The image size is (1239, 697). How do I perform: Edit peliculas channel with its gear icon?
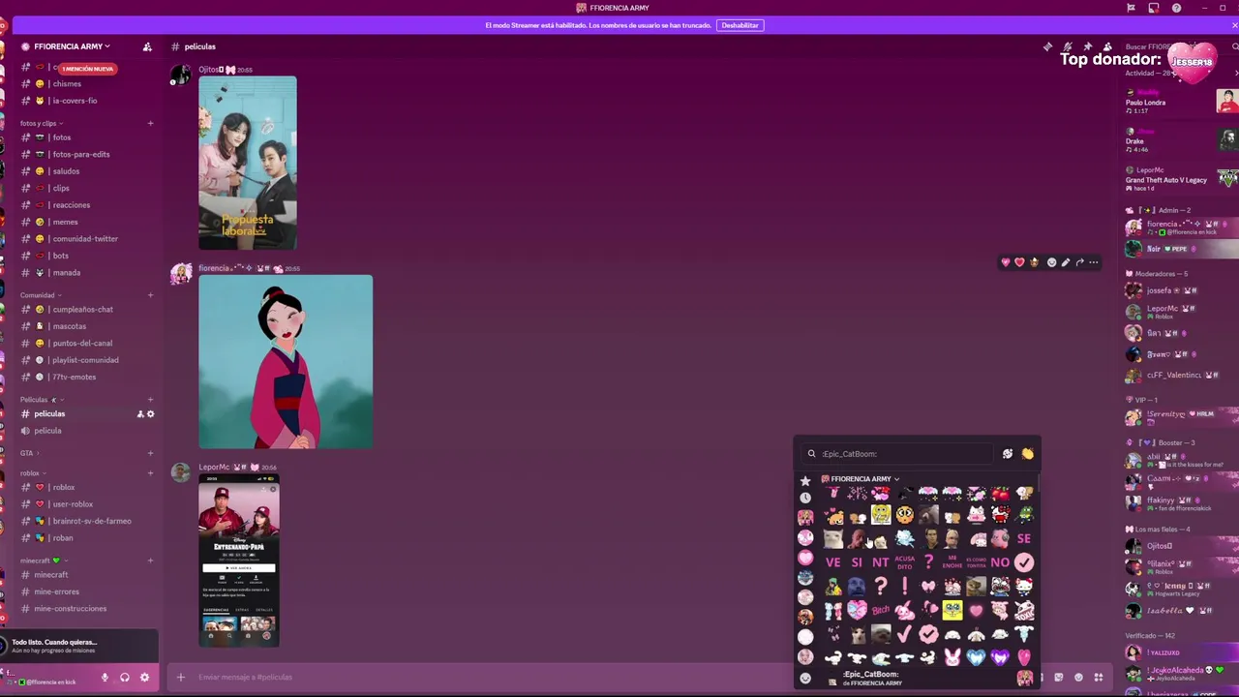click(x=150, y=414)
